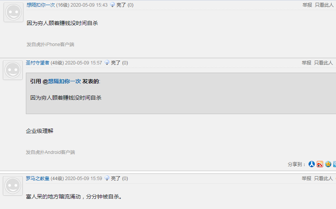Show only 想隔扣你一次's posts via 只看此人
This screenshot has width=336, height=209.
(x=324, y=5)
